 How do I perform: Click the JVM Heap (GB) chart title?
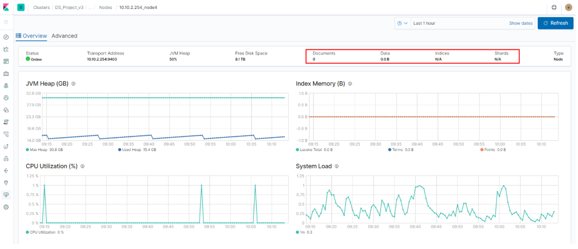point(47,83)
